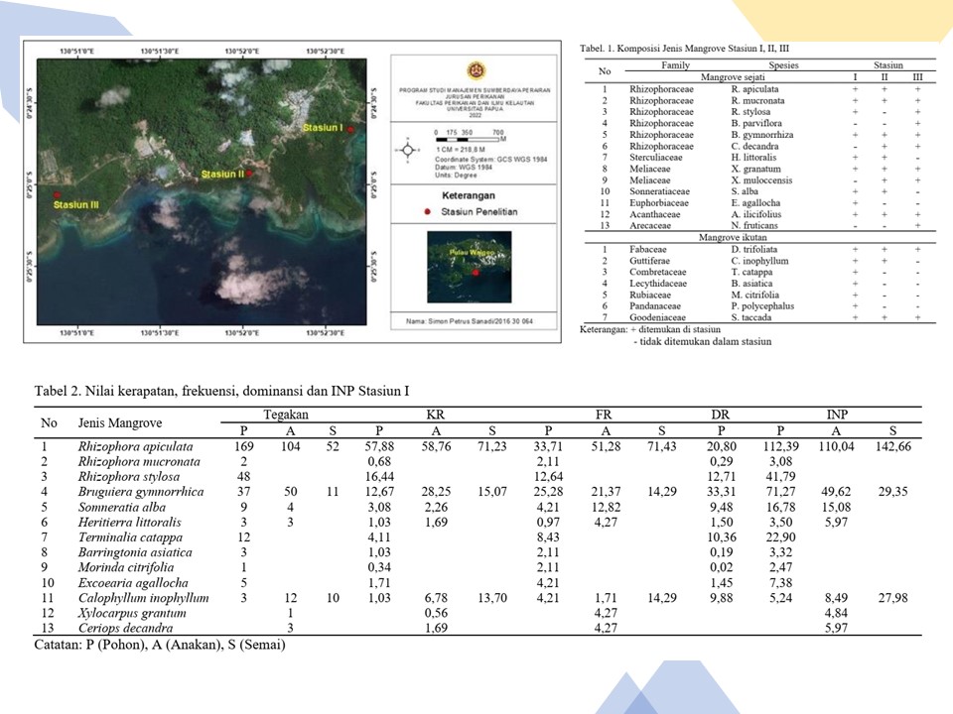Click "R. apiculata" in the species column
Image resolution: width=953 pixels, height=714 pixels.
[754, 89]
